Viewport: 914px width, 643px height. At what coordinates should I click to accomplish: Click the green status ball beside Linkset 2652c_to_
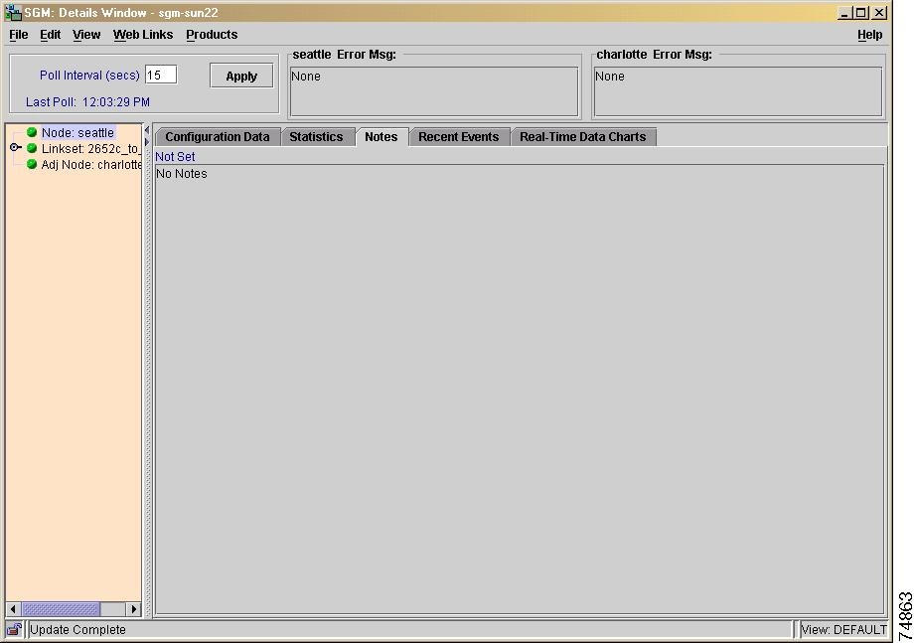[32, 149]
